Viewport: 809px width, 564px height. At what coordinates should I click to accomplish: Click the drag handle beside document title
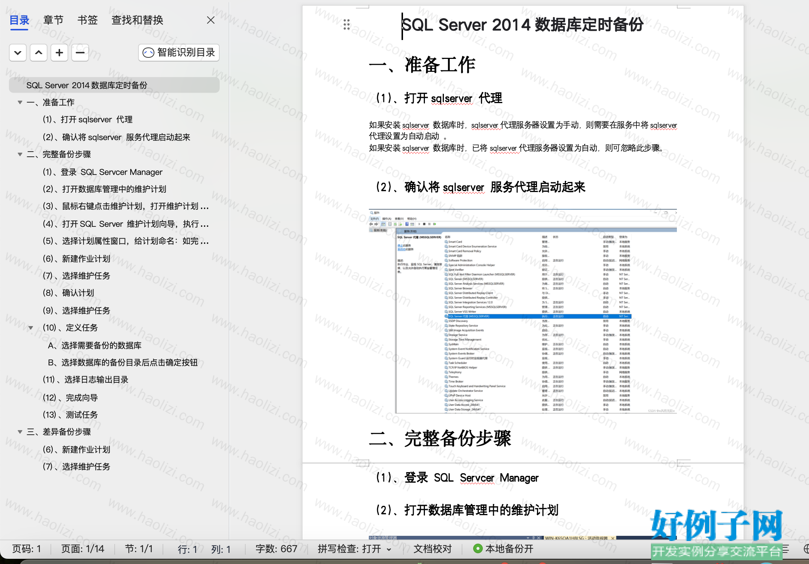coord(347,24)
